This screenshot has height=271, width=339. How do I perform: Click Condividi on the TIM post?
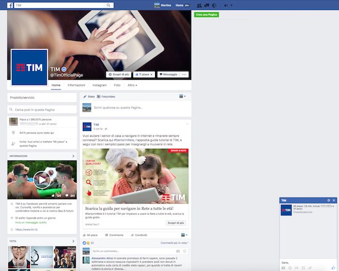[139, 235]
